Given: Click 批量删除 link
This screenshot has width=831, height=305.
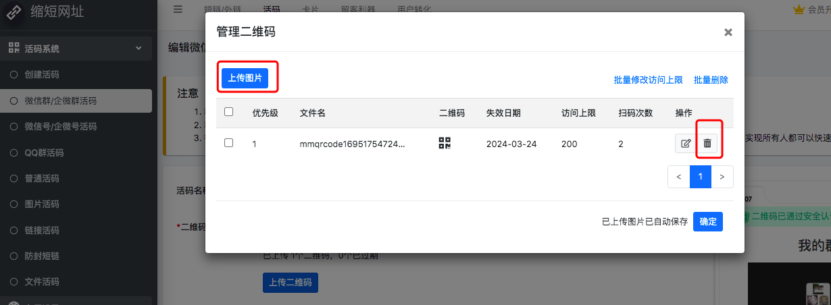Looking at the screenshot, I should (711, 80).
